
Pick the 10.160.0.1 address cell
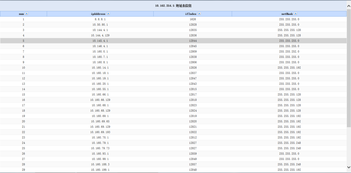coord(100,51)
